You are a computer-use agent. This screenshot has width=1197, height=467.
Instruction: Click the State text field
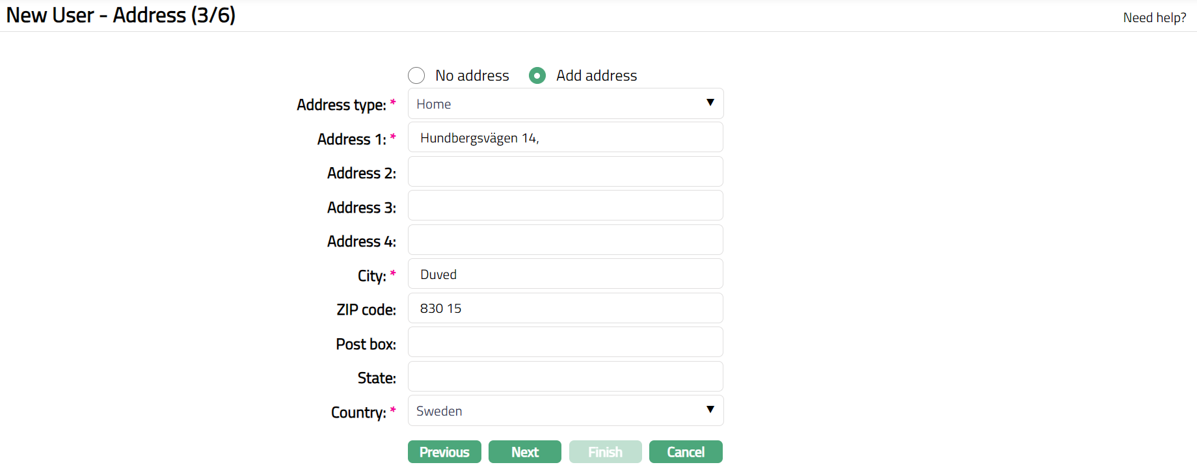pyautogui.click(x=565, y=377)
